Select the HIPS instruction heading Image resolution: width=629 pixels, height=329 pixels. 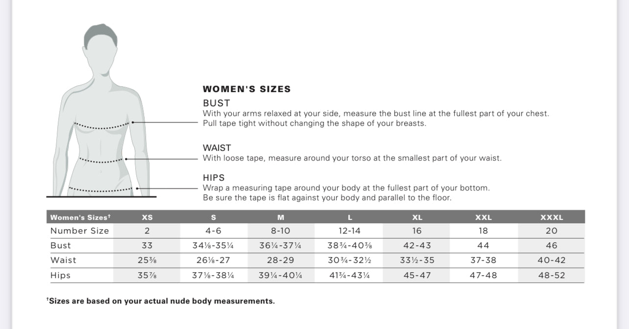[x=214, y=178]
